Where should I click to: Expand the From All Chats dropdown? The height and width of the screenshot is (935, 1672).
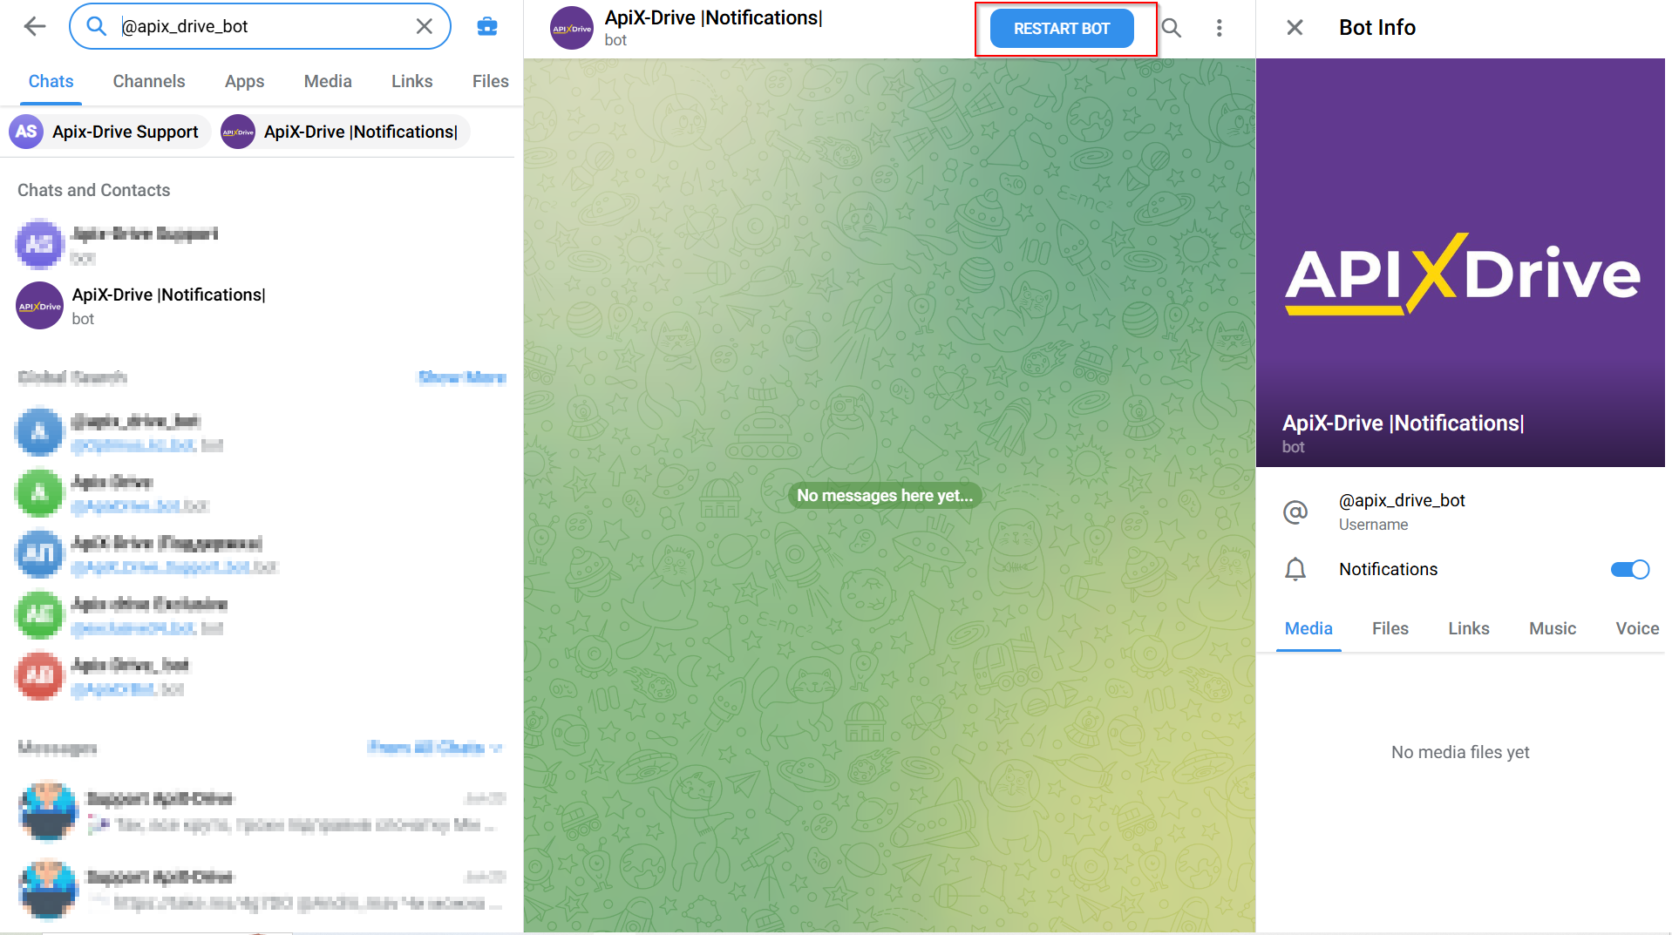[435, 748]
